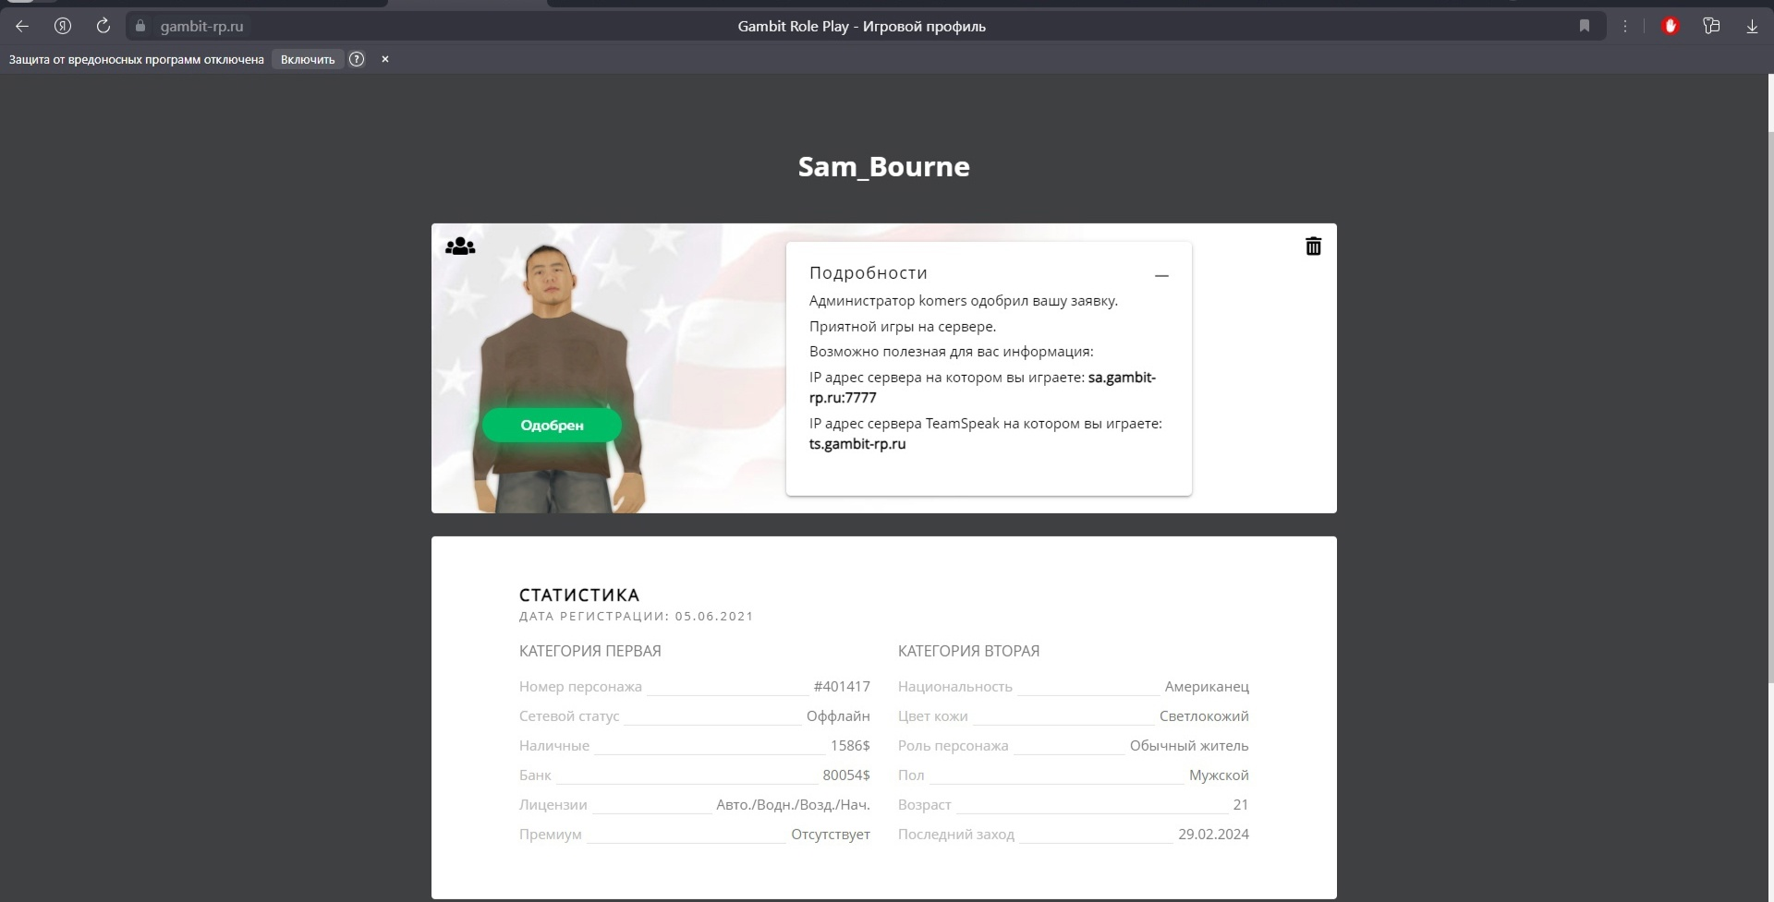Screen dimensions: 1774x902
Task: Click the gambit-rp.ru address field
Action: coord(201,26)
